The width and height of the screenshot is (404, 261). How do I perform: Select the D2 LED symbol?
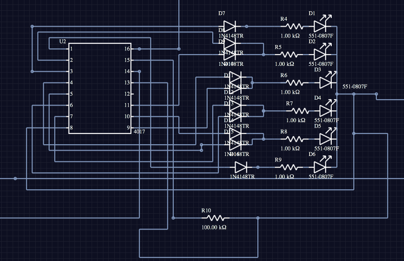323,53
